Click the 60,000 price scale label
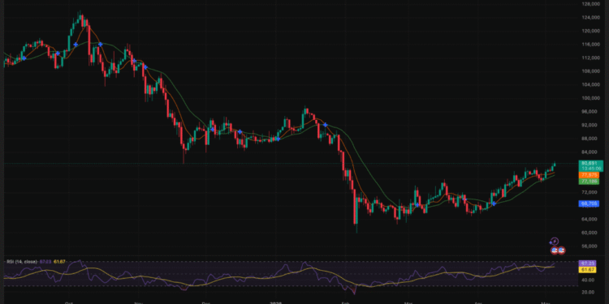 pyautogui.click(x=590, y=233)
